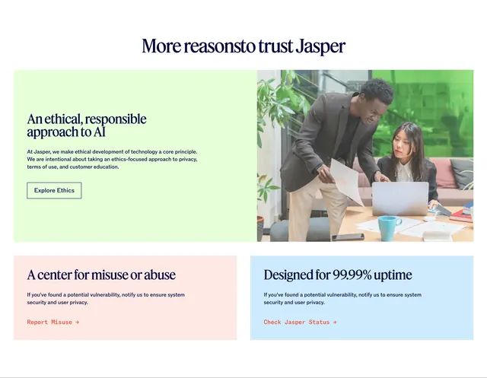Click the office photo of two colleagues
The width and height of the screenshot is (487, 378).
365,155
